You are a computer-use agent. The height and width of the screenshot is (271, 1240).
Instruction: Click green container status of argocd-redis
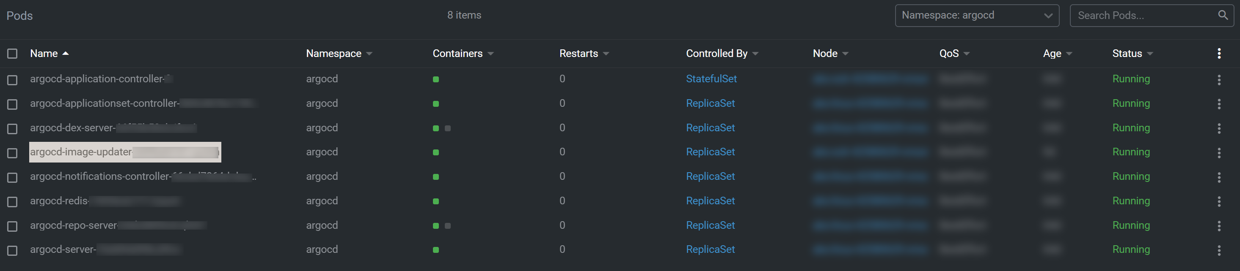435,201
